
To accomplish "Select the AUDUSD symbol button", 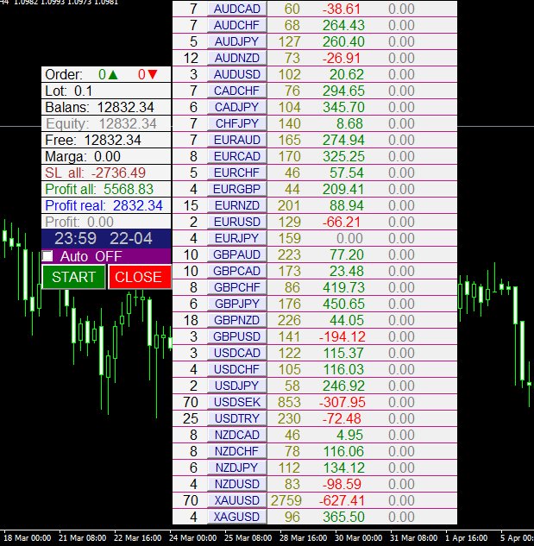I will click(x=237, y=74).
